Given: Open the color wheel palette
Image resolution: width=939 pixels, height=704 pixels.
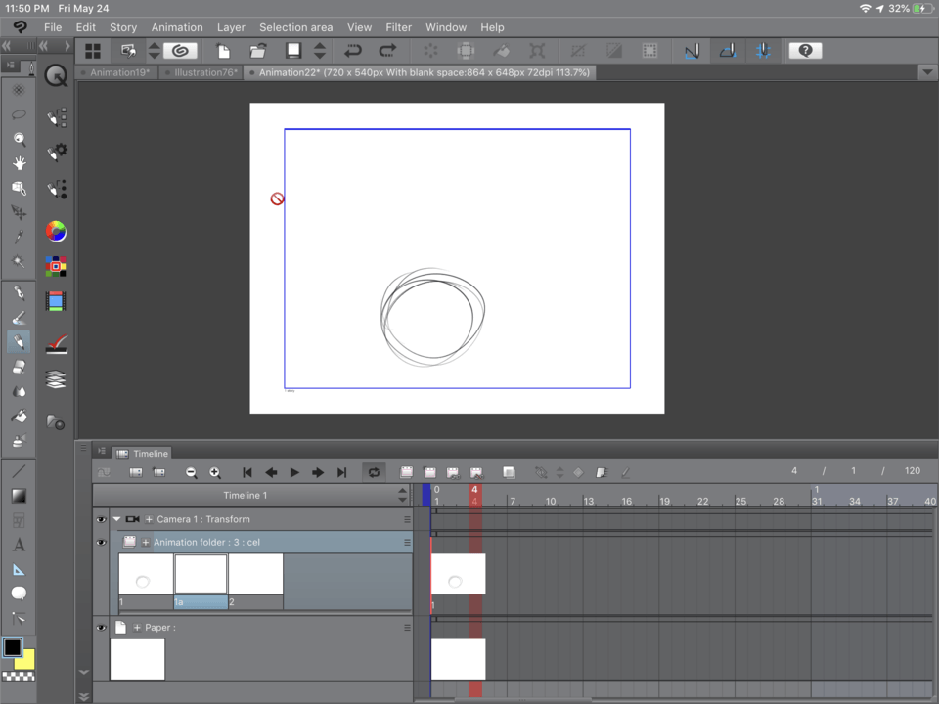Looking at the screenshot, I should (56, 232).
